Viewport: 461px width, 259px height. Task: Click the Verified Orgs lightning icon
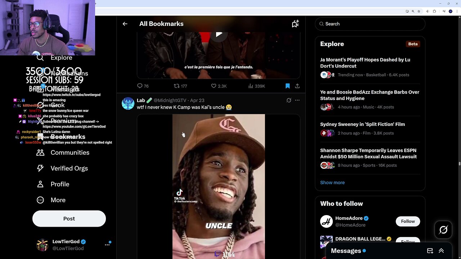click(40, 168)
